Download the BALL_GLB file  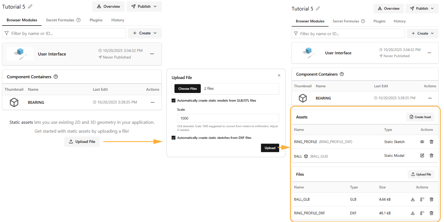tap(413, 199)
